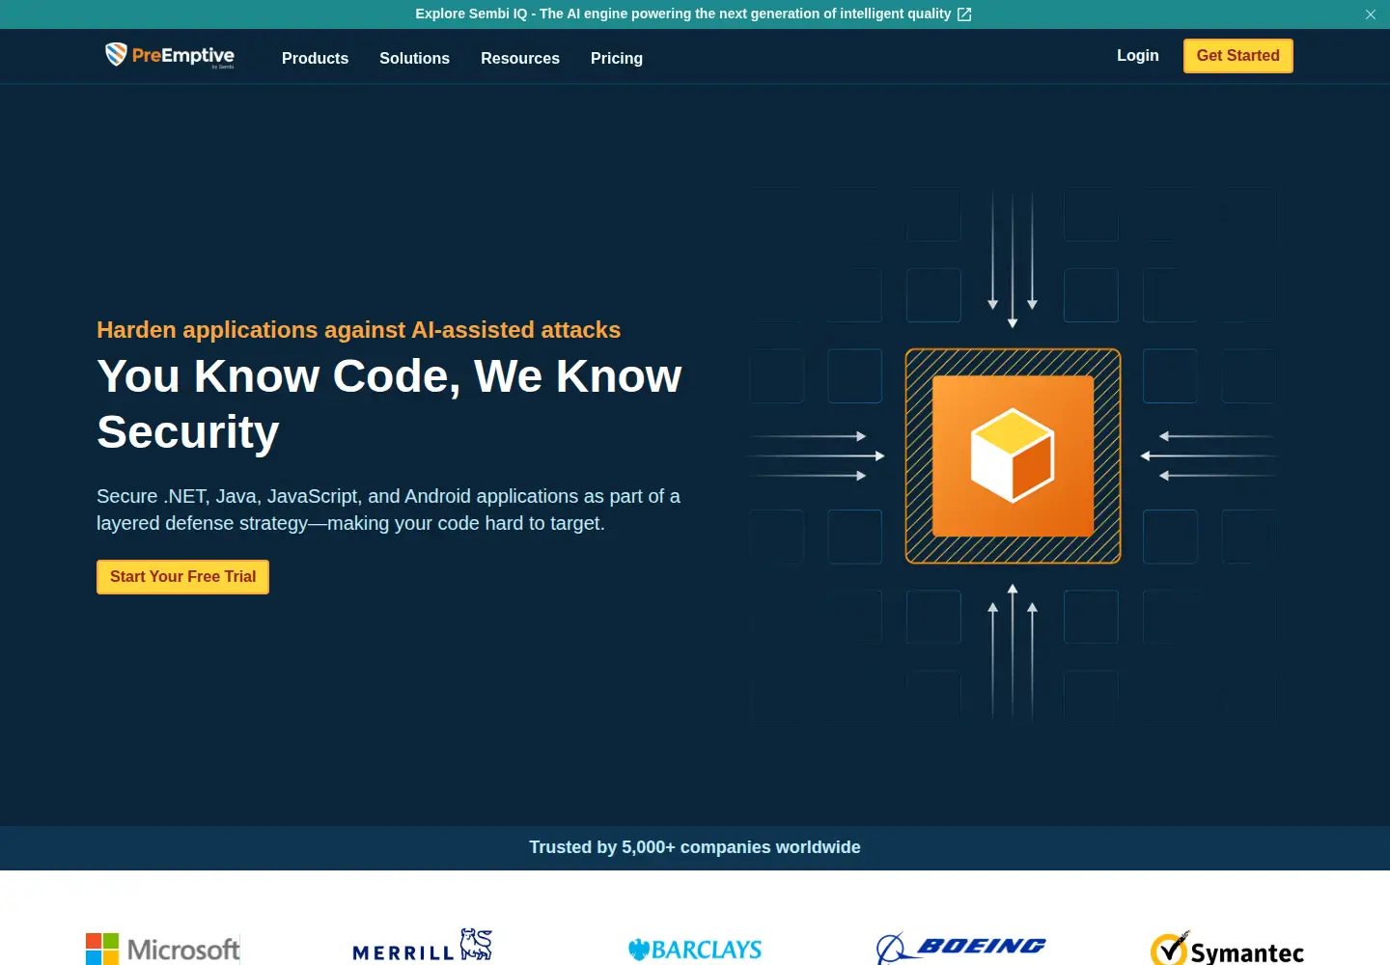Image resolution: width=1390 pixels, height=965 pixels.
Task: Click the Login link
Action: 1138,56
